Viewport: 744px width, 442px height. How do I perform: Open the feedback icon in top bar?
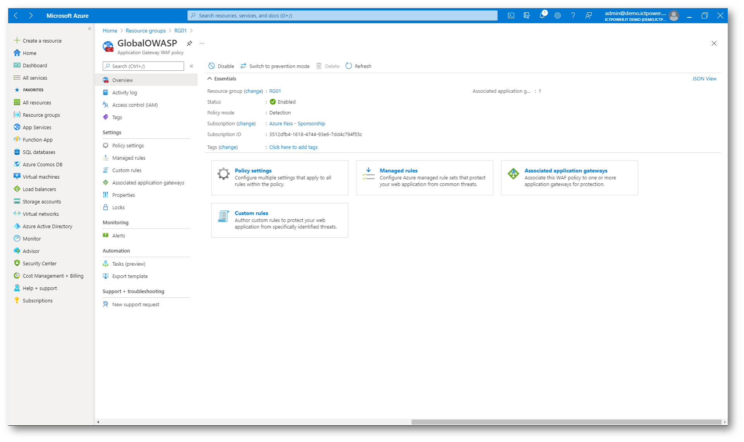[588, 15]
